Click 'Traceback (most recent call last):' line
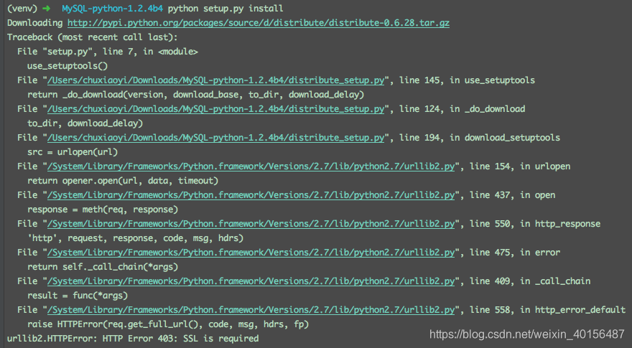This screenshot has height=348, width=632. (x=93, y=37)
